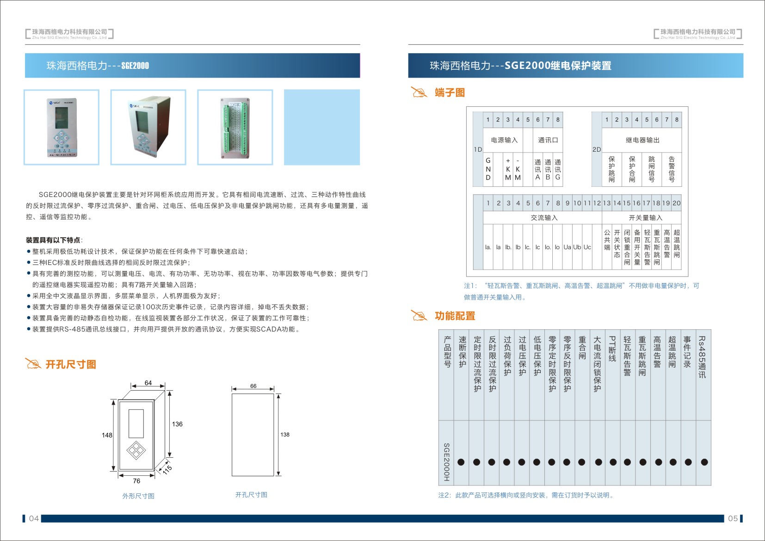Click the Ua cell in AC input row
This screenshot has width=765, height=541.
(x=567, y=247)
